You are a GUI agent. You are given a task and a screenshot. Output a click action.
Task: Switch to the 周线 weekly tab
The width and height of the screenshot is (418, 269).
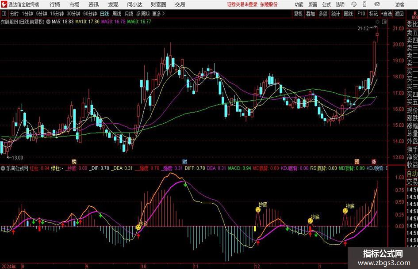[117, 14]
